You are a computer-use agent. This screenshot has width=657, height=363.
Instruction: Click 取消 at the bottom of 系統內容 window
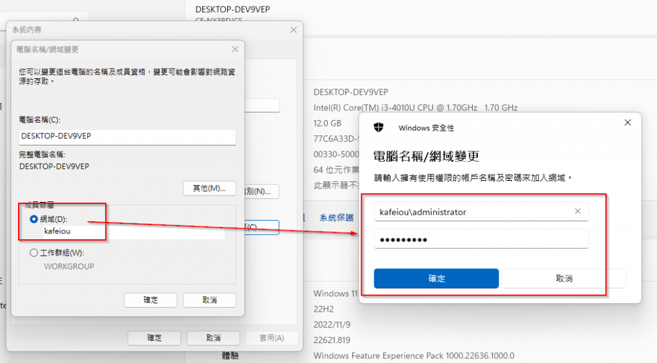213,338
